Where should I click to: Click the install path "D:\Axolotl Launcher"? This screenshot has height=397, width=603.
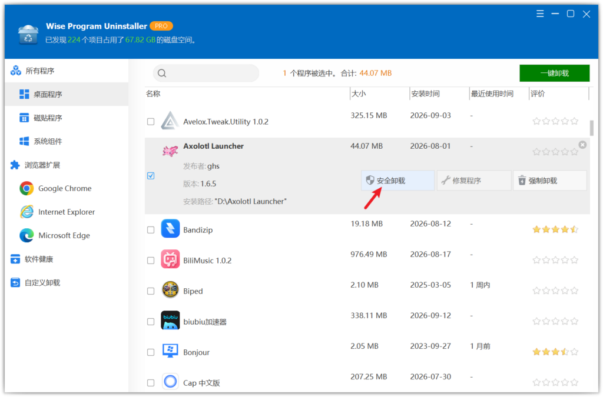[x=250, y=201]
